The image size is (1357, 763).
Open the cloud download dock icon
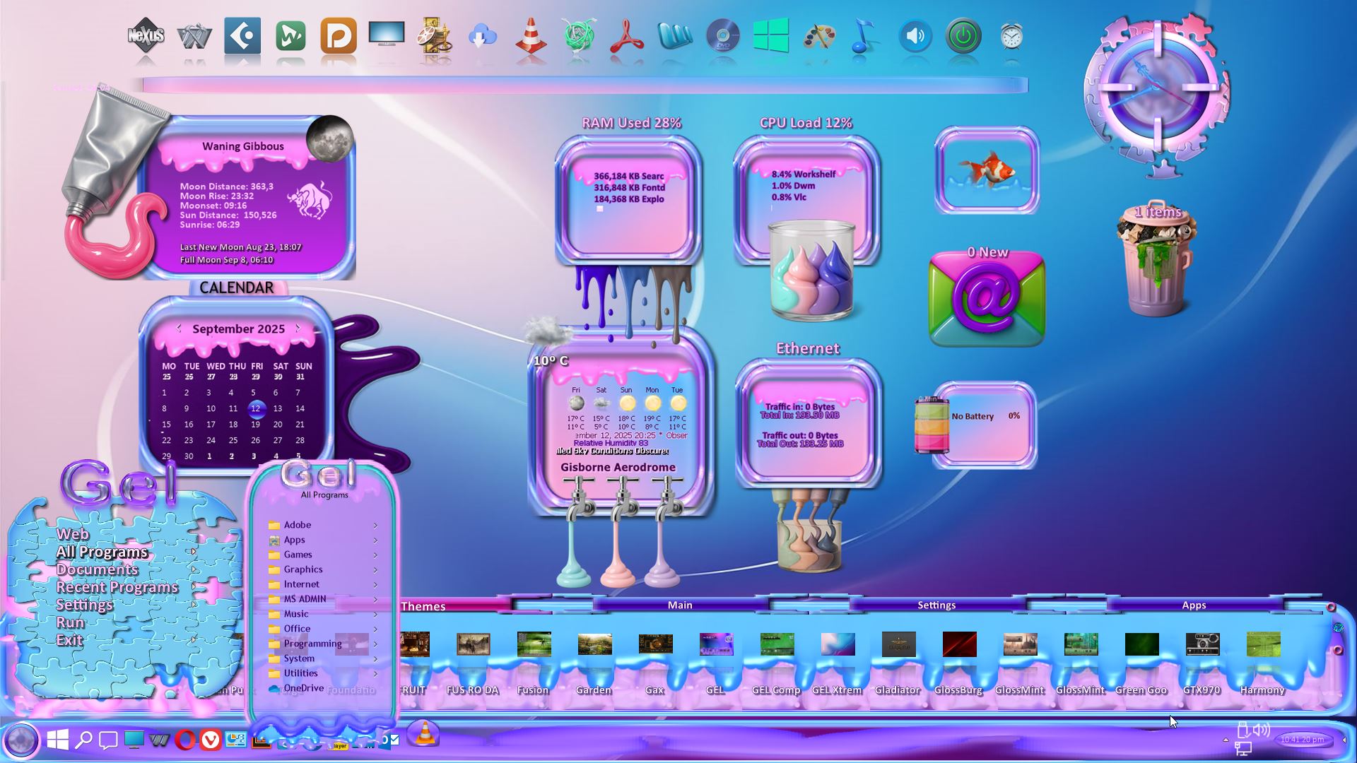pyautogui.click(x=483, y=35)
